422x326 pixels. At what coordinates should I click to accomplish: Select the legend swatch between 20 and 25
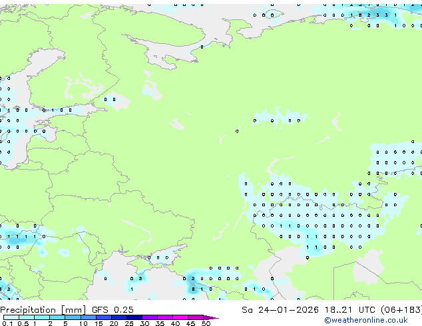coord(118,317)
